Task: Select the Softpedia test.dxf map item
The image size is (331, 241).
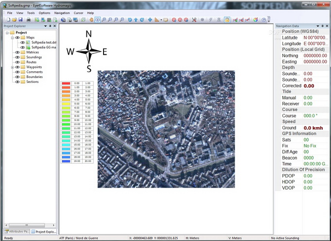Action: pyautogui.click(x=44, y=42)
